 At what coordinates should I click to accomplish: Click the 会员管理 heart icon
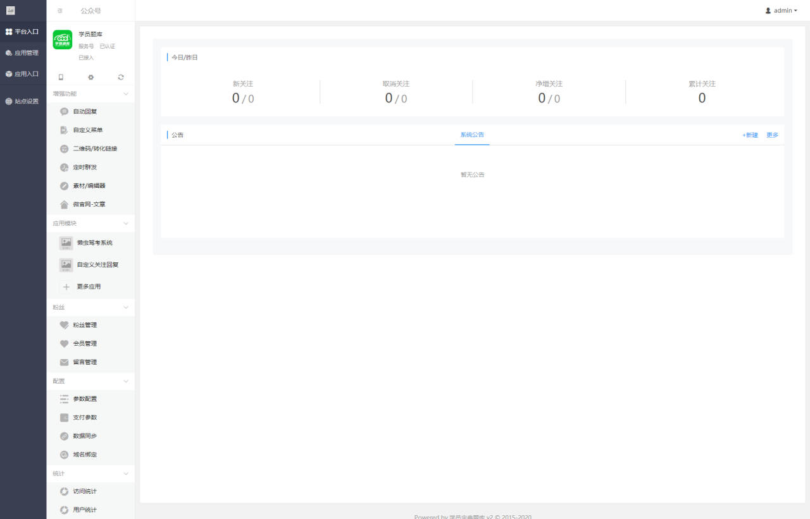64,344
